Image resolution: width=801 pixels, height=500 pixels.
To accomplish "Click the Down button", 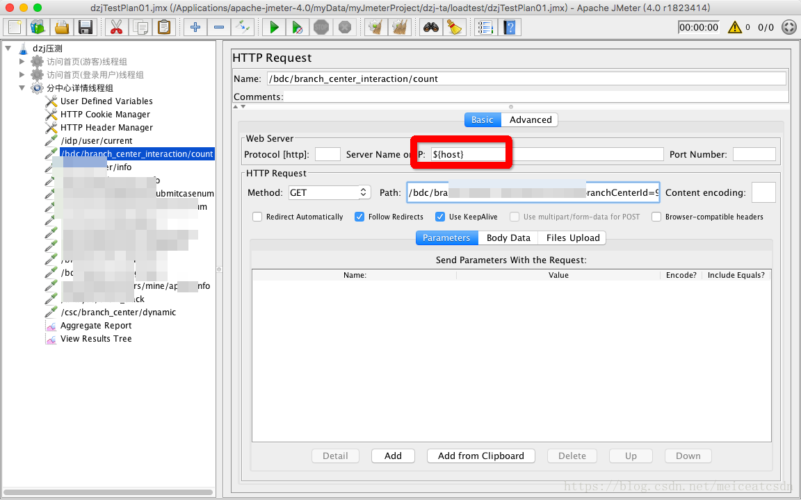I will pyautogui.click(x=688, y=456).
